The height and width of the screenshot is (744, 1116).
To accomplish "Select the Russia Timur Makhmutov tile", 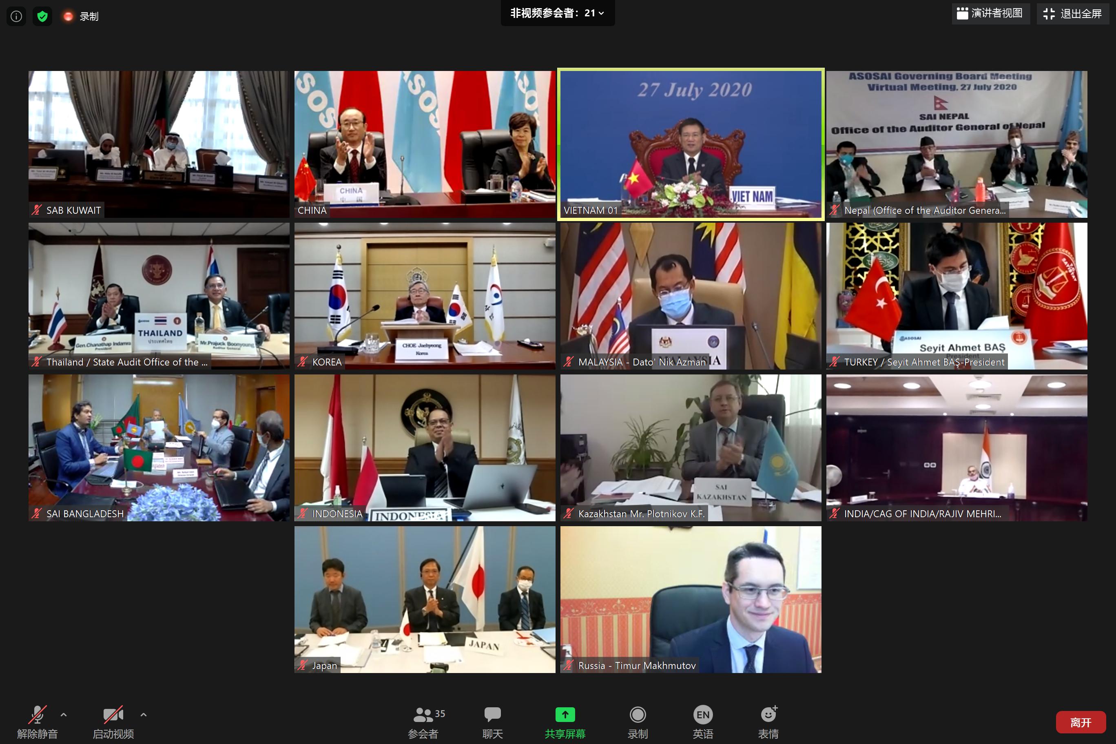I will click(x=691, y=599).
